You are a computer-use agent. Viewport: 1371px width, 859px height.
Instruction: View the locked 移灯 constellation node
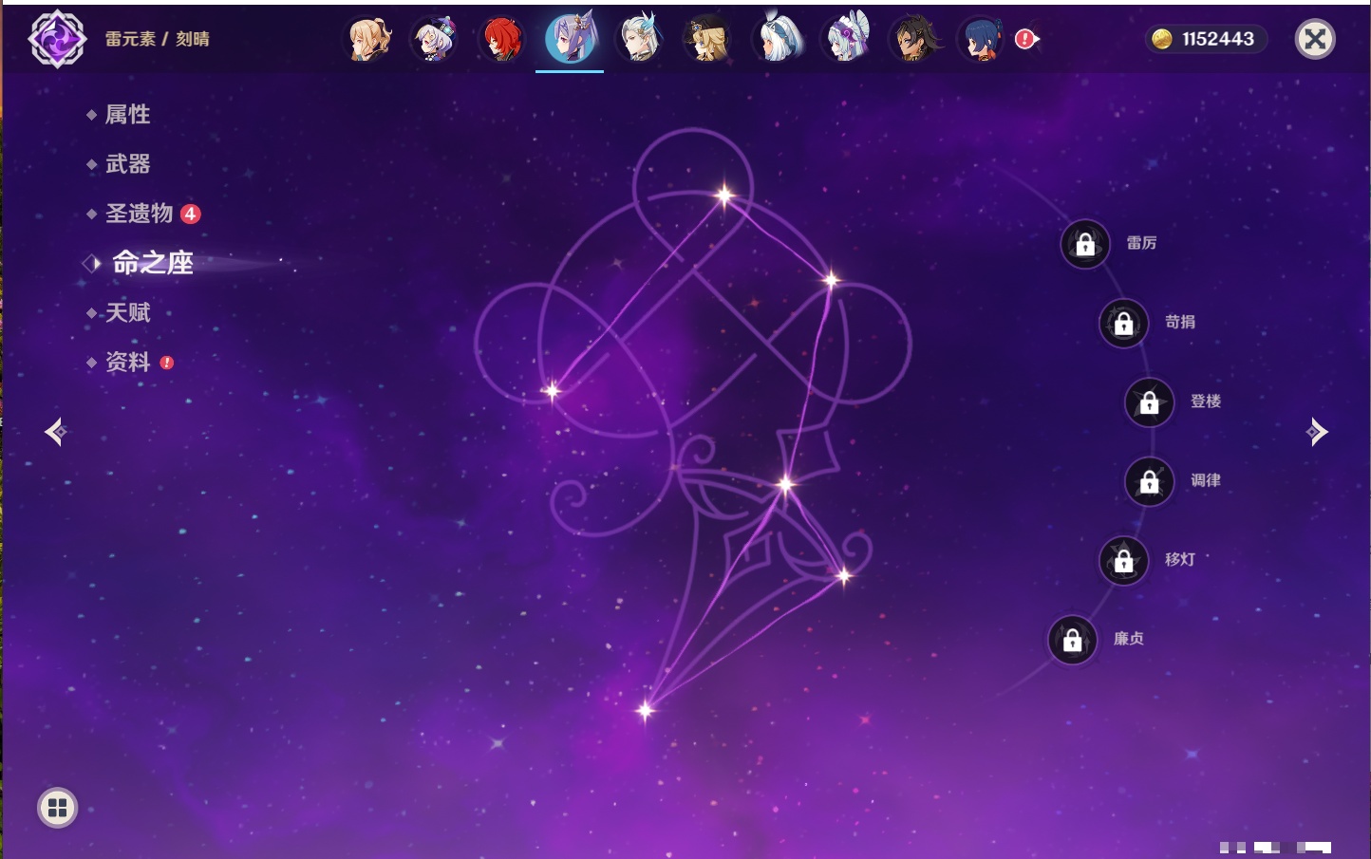[x=1124, y=560]
